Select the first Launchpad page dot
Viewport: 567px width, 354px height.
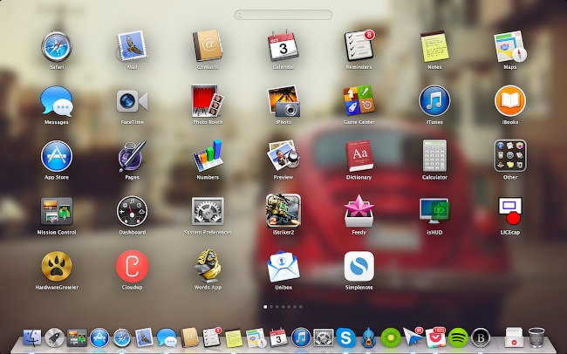pyautogui.click(x=265, y=307)
